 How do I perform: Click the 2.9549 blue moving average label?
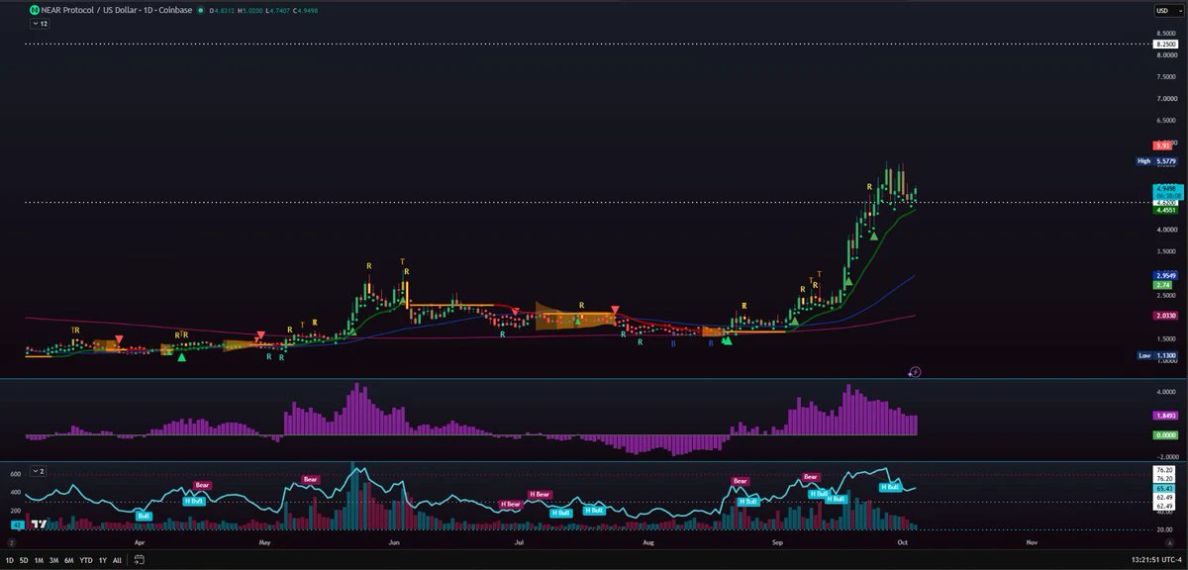(x=1165, y=275)
